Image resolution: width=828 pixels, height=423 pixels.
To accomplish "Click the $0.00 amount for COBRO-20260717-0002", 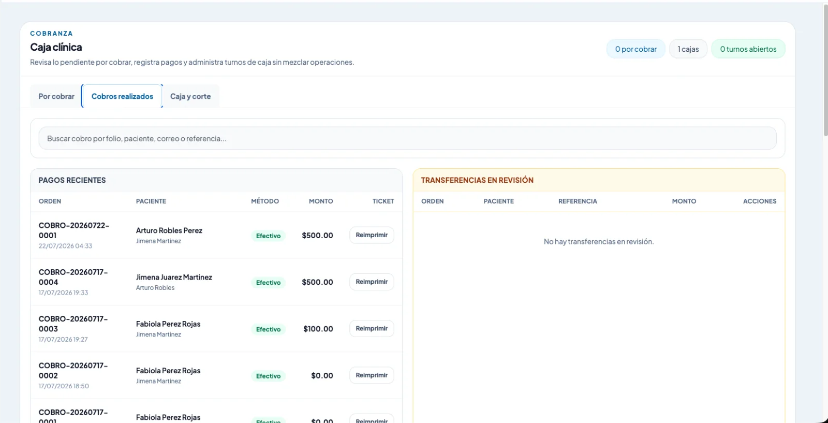I will click(322, 375).
